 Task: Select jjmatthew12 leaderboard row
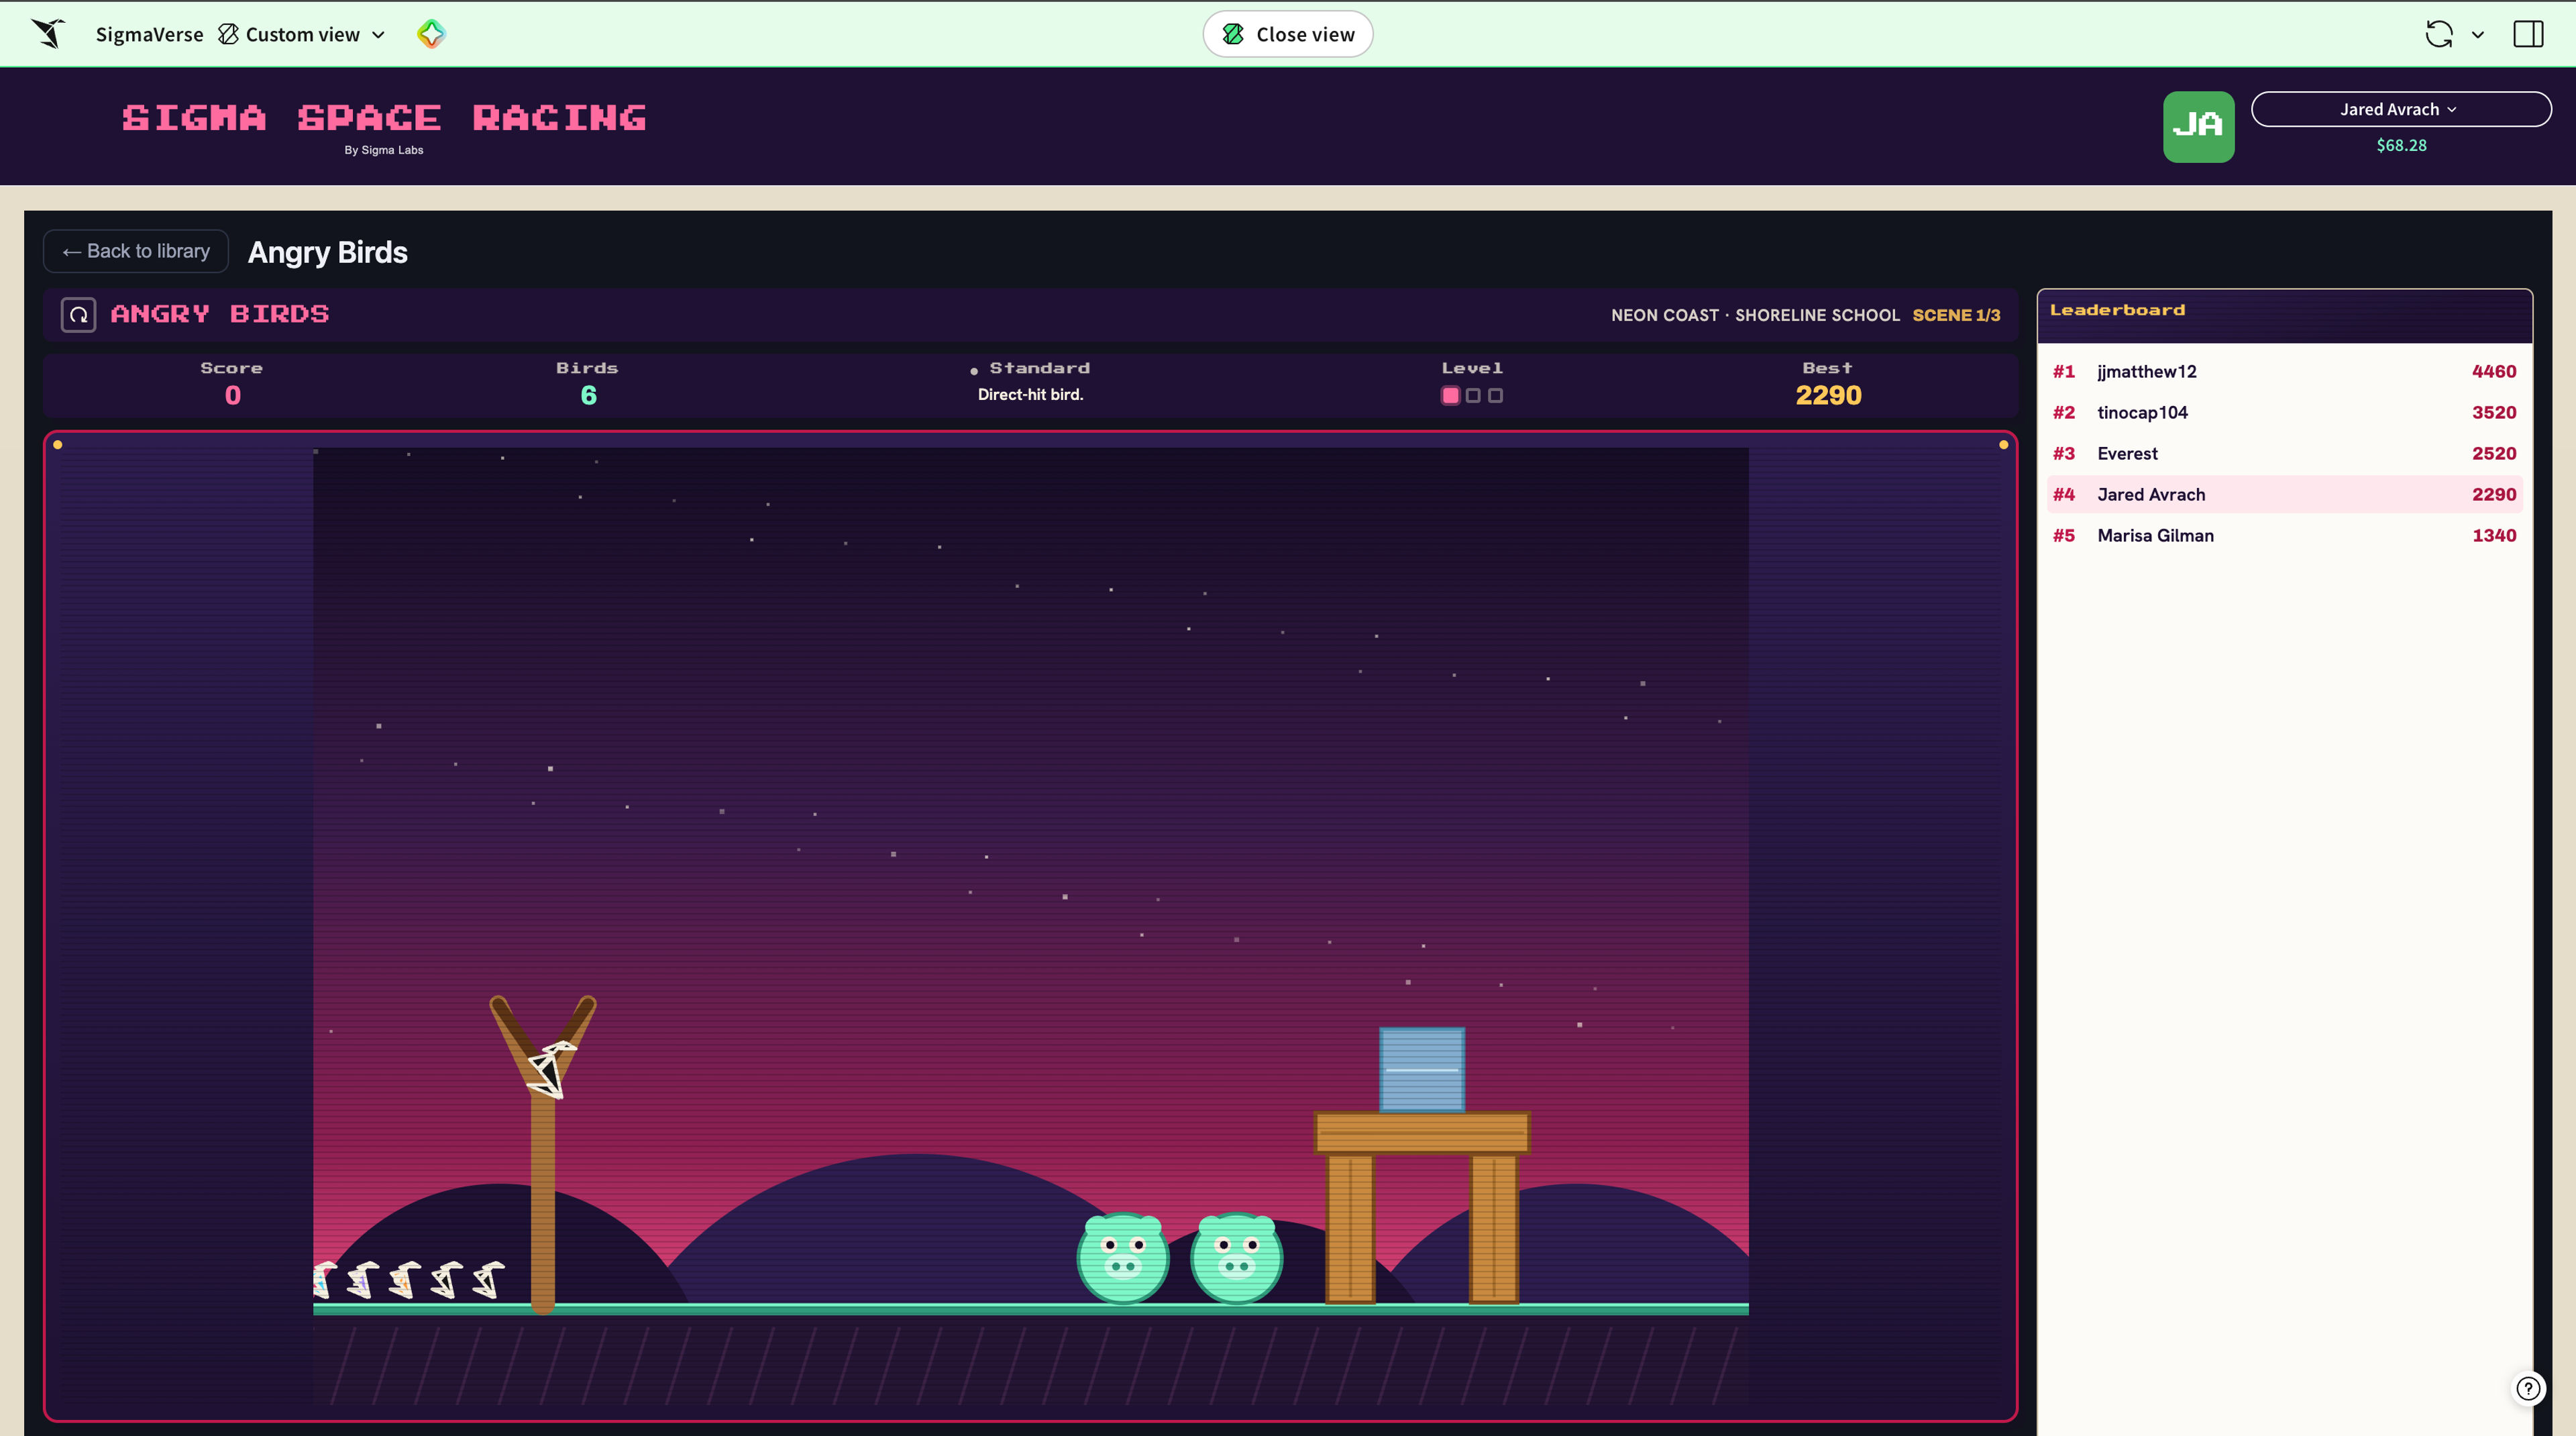(2284, 371)
